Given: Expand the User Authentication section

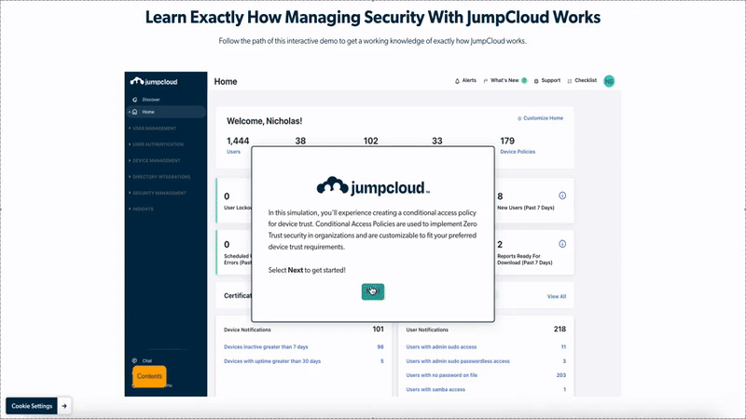Looking at the screenshot, I should (x=158, y=144).
